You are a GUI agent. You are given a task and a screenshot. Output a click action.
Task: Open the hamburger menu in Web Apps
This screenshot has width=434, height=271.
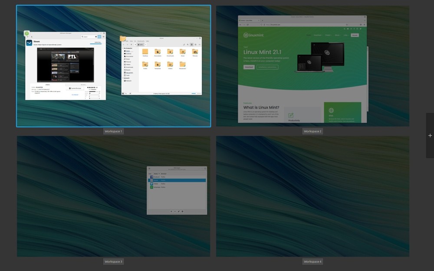[149, 169]
